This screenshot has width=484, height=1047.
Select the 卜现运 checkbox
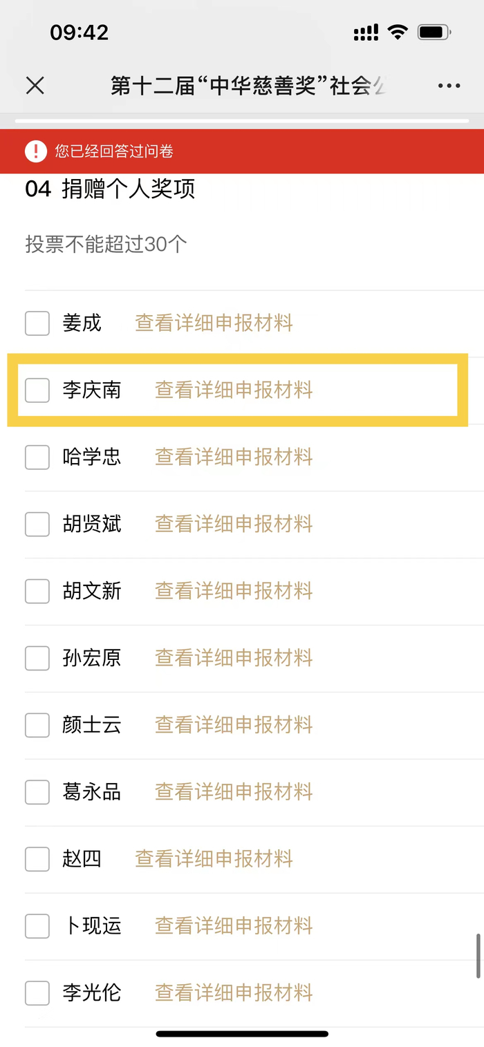point(37,926)
